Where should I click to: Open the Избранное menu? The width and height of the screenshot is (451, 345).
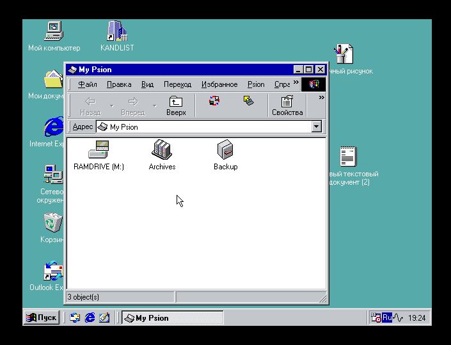pyautogui.click(x=219, y=84)
